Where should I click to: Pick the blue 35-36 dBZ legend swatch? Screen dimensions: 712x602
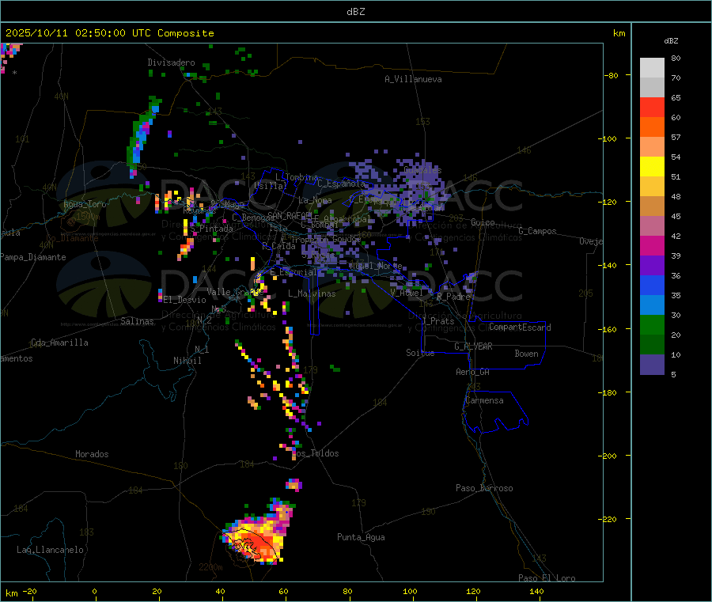pos(652,285)
